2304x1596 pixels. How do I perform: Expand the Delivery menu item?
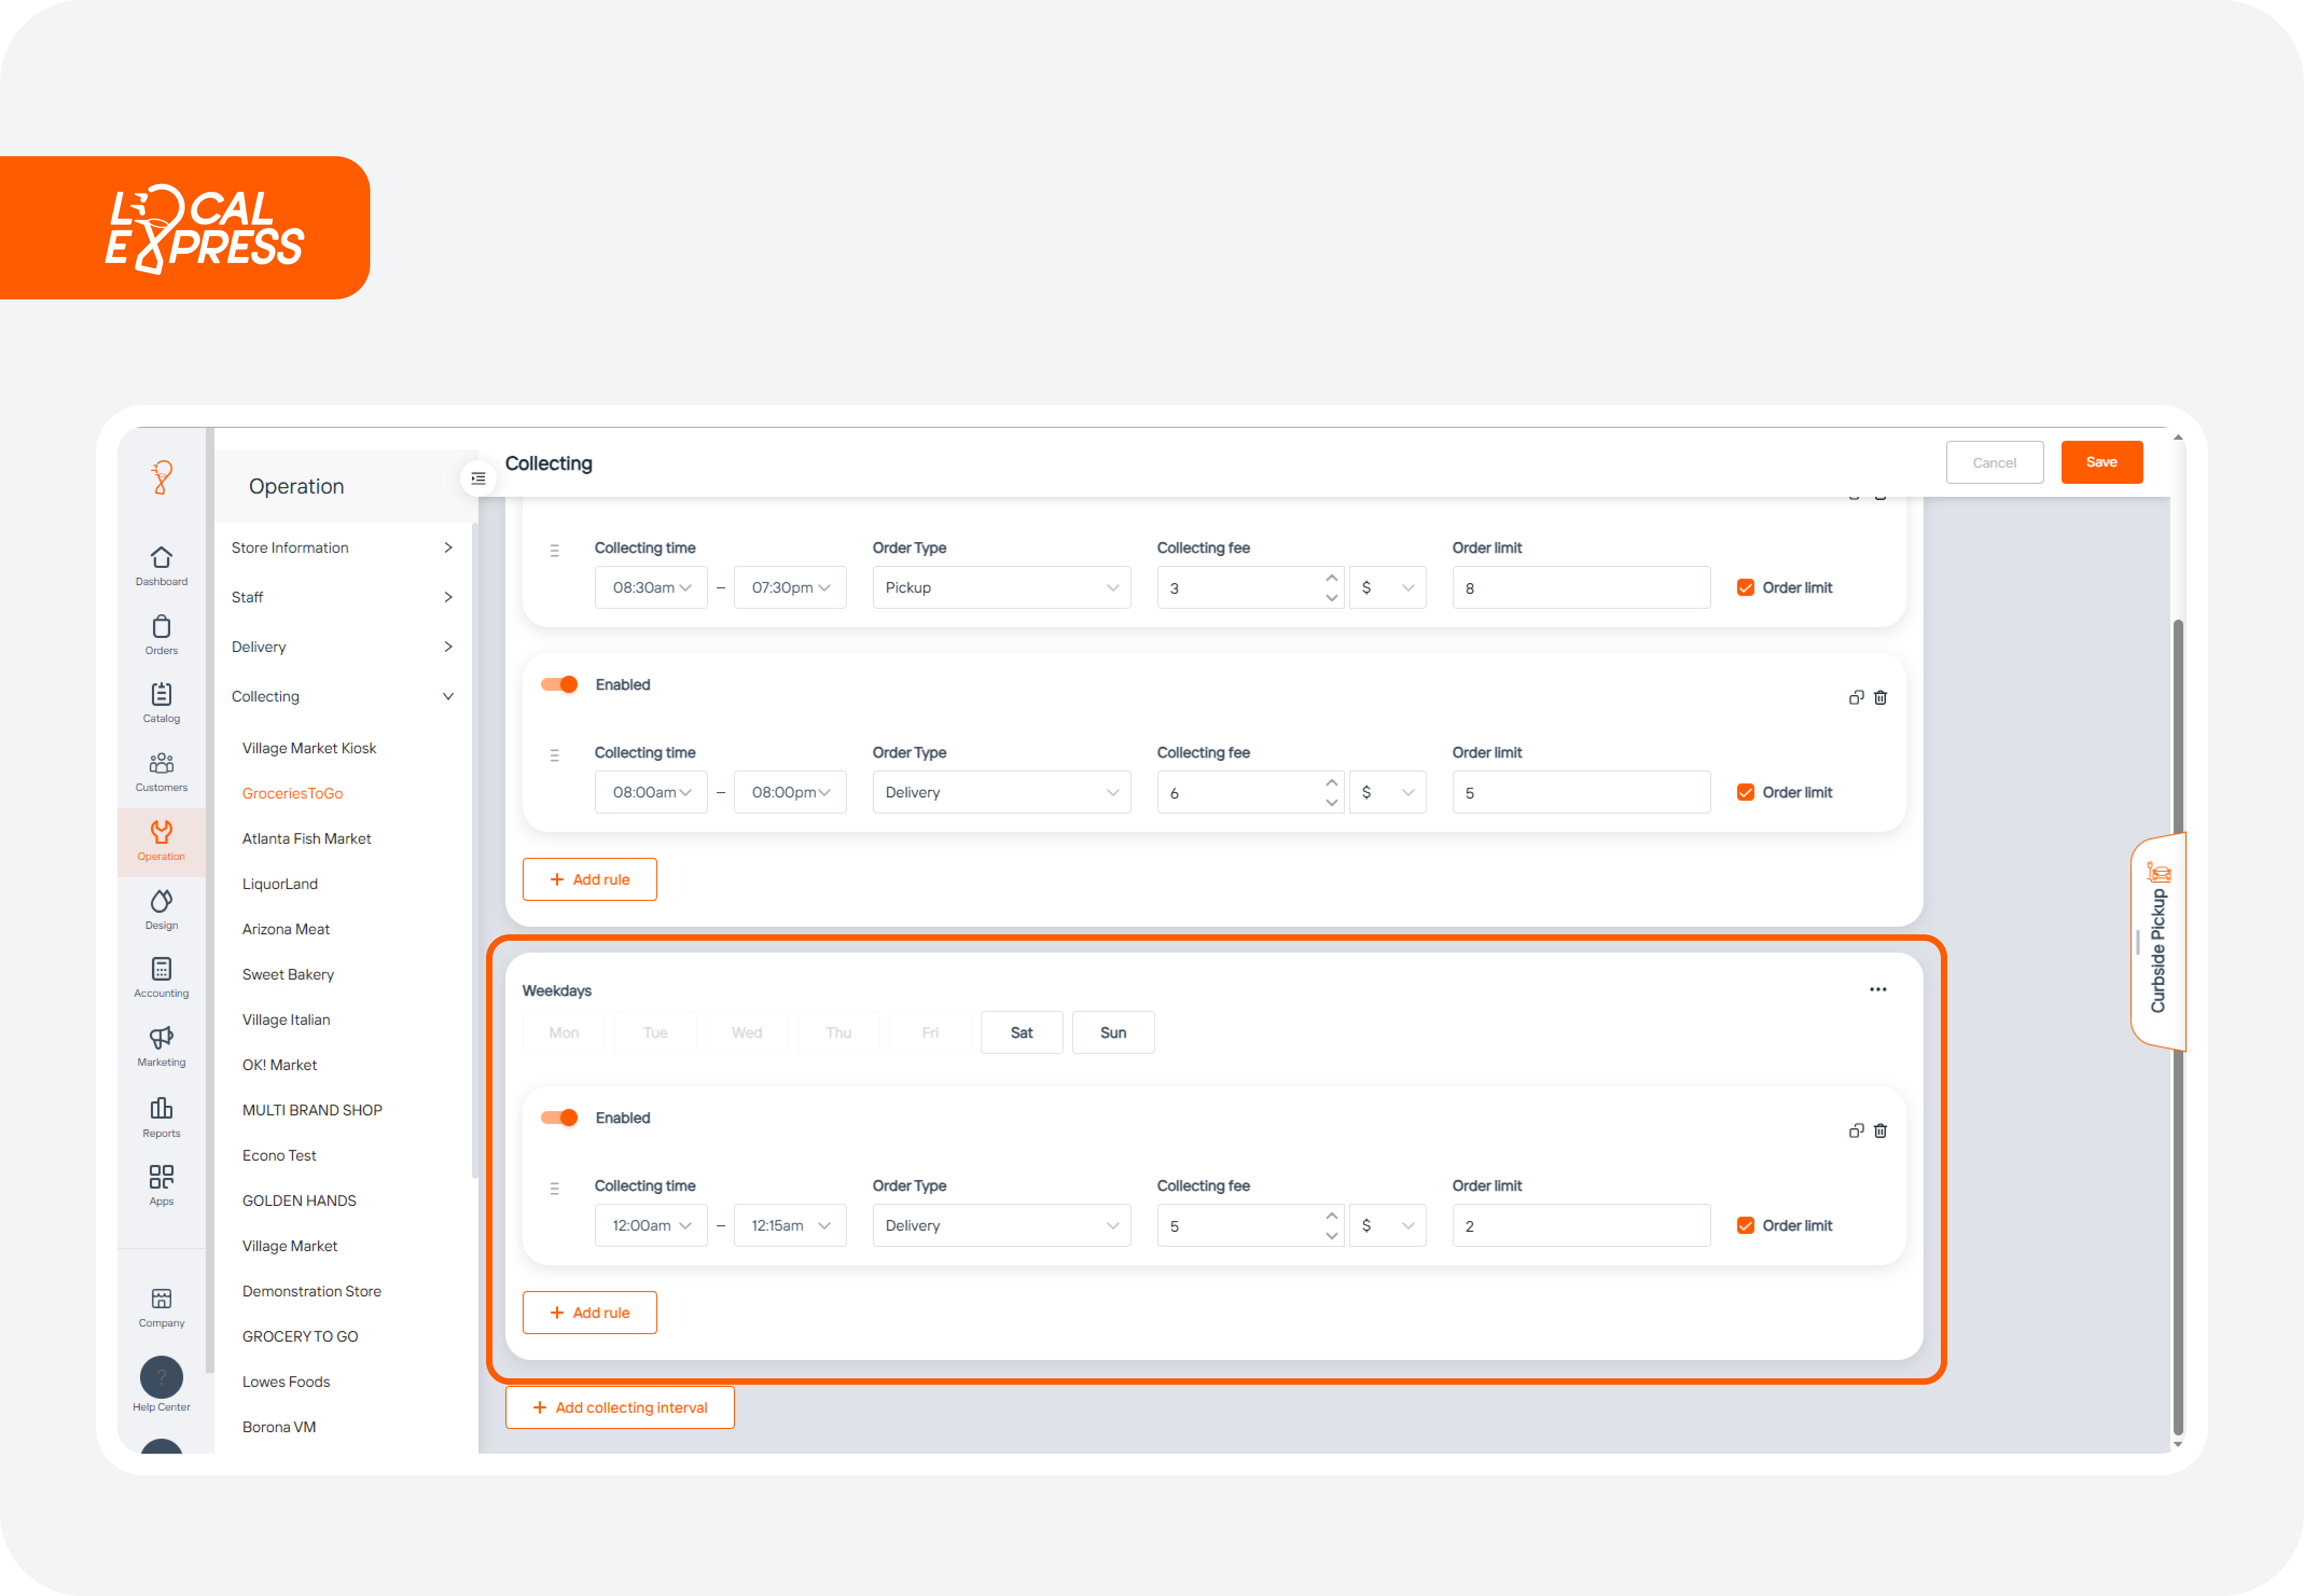pyautogui.click(x=343, y=647)
